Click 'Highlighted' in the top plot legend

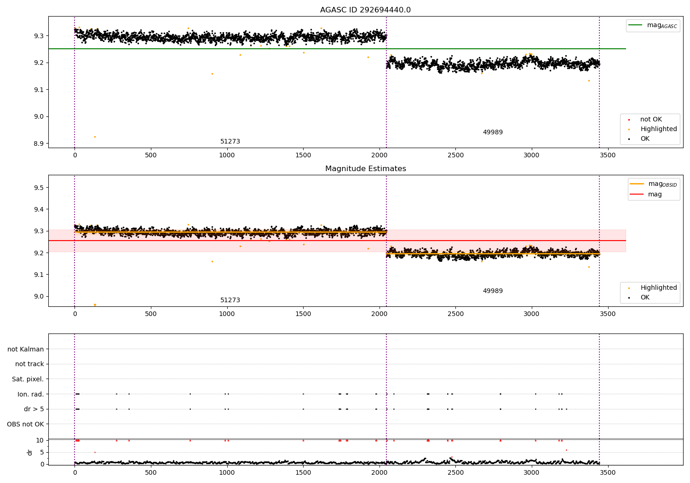coord(659,129)
